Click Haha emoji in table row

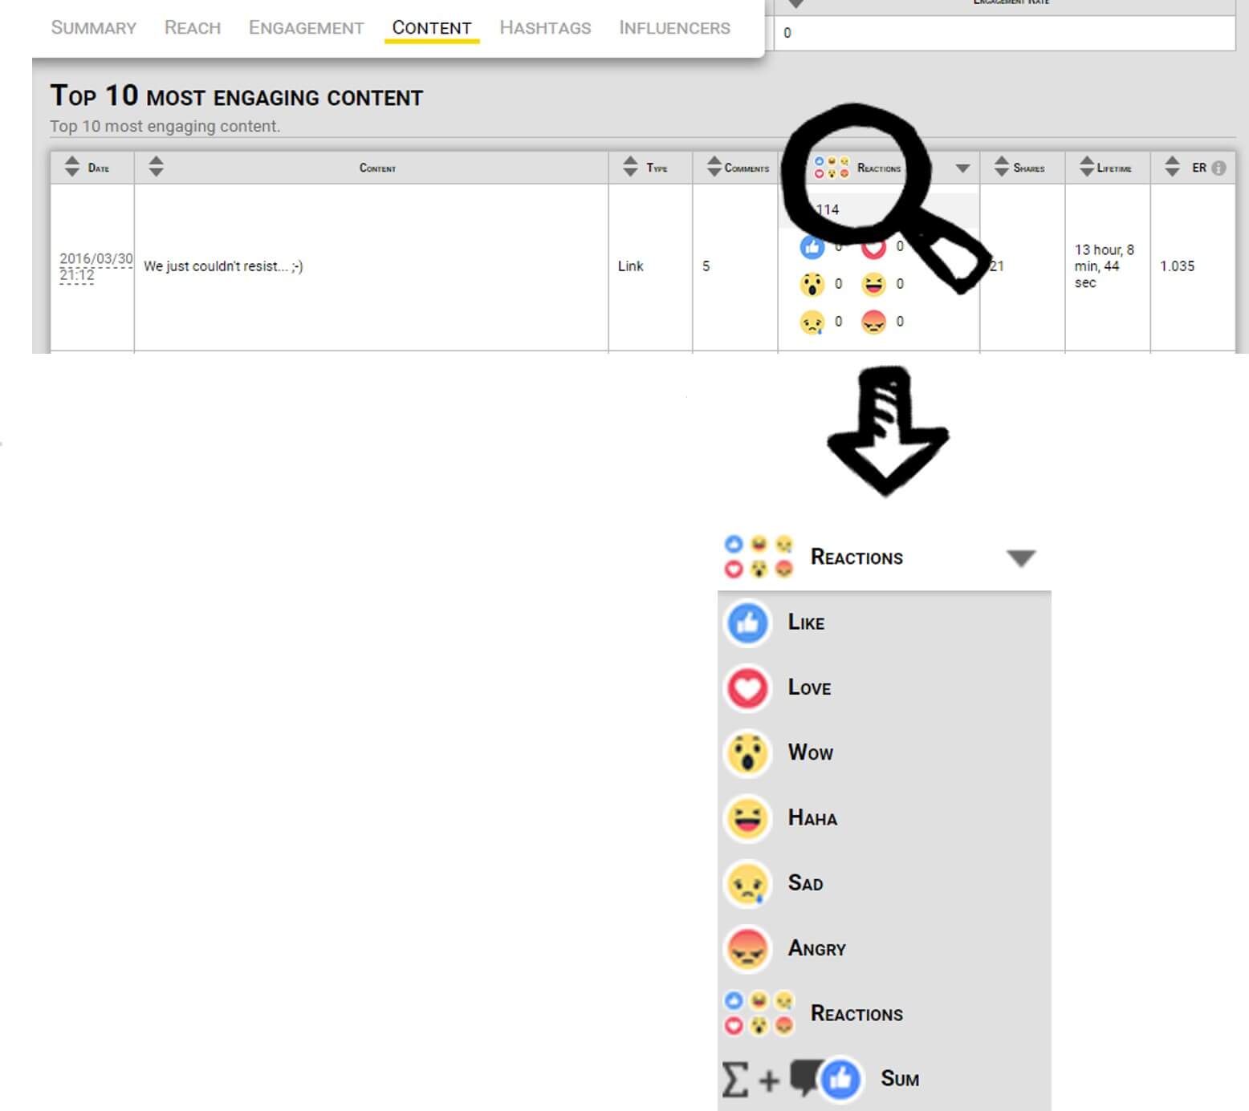click(x=873, y=284)
